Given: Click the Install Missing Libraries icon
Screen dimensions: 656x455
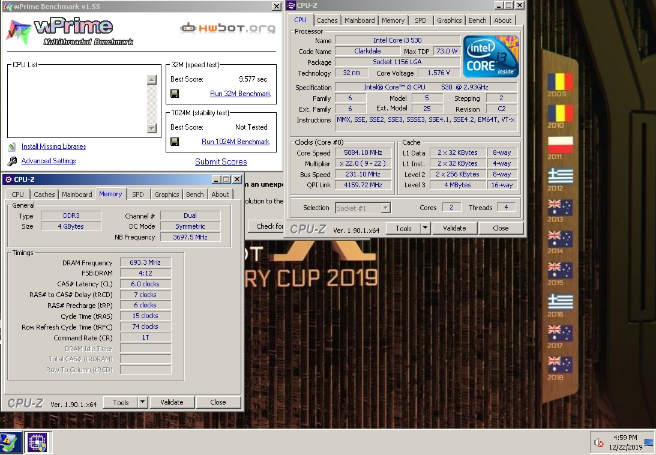Looking at the screenshot, I should [x=12, y=147].
